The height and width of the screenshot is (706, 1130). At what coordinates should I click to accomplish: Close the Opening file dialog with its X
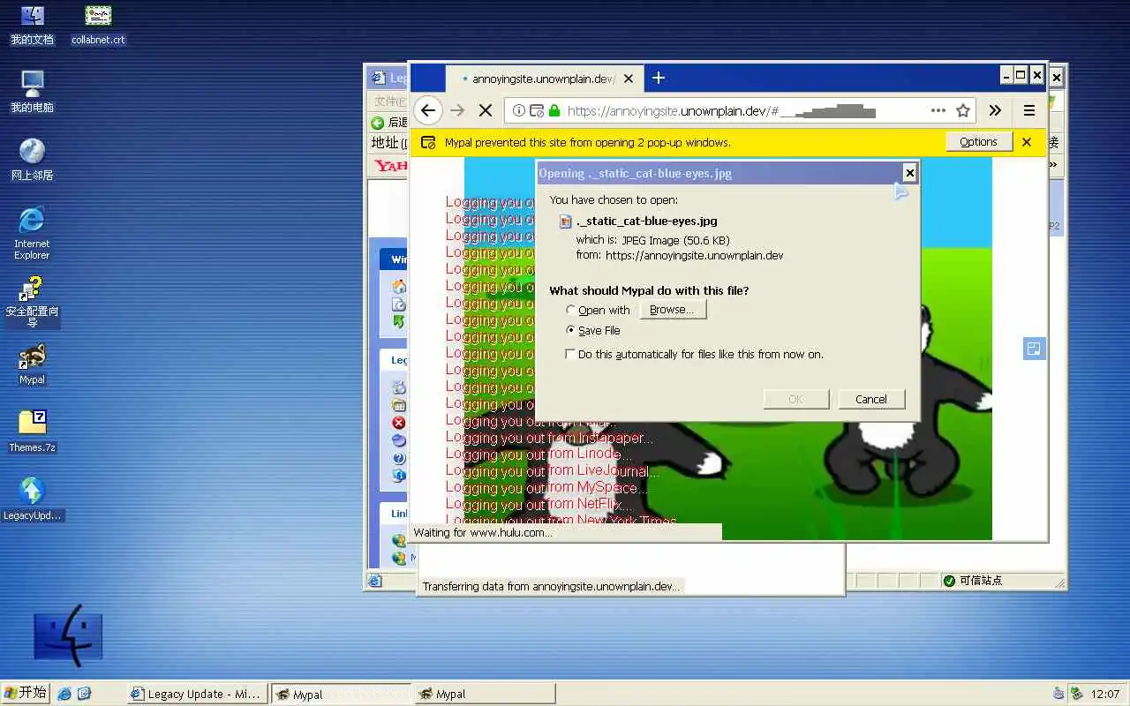point(909,173)
